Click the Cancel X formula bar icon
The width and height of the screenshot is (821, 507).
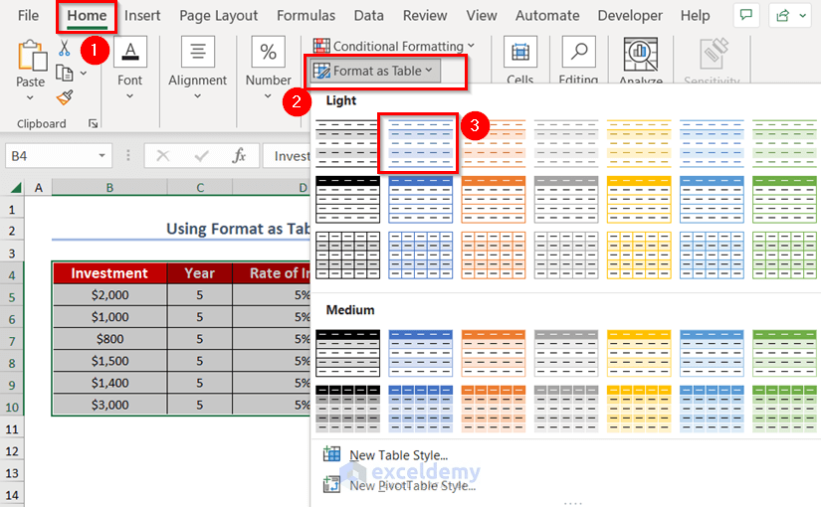pyautogui.click(x=163, y=155)
